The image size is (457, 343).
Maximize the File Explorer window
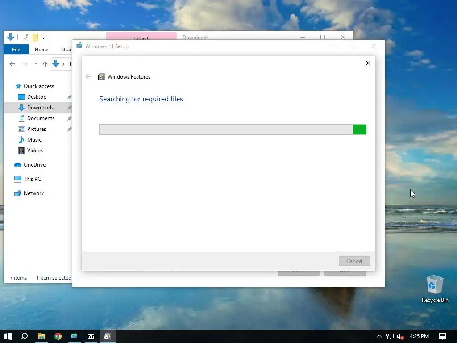tap(323, 37)
